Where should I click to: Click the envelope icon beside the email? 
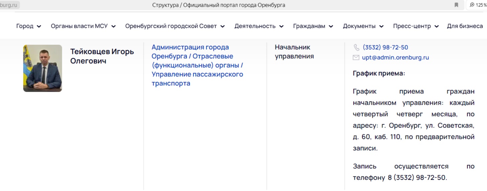pyautogui.click(x=356, y=58)
